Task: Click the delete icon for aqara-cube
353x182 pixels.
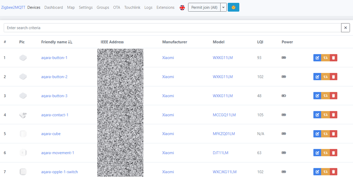Action: (334, 134)
